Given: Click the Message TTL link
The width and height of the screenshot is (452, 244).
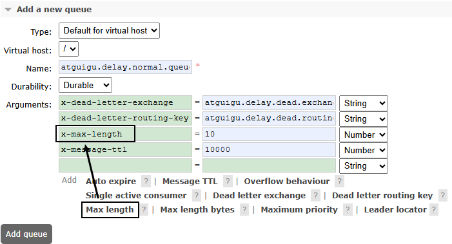Looking at the screenshot, I should point(190,182).
